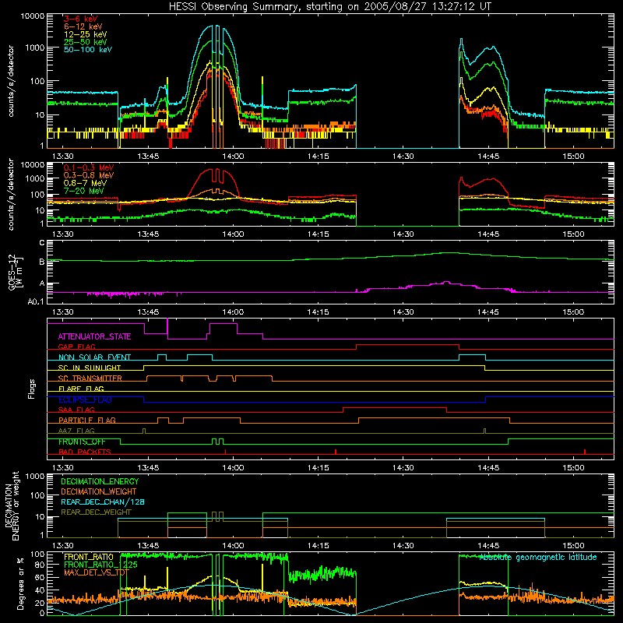Click the REAR_DEC_WEIGHT legend label
Viewport: 623px width, 623px height.
tap(96, 512)
